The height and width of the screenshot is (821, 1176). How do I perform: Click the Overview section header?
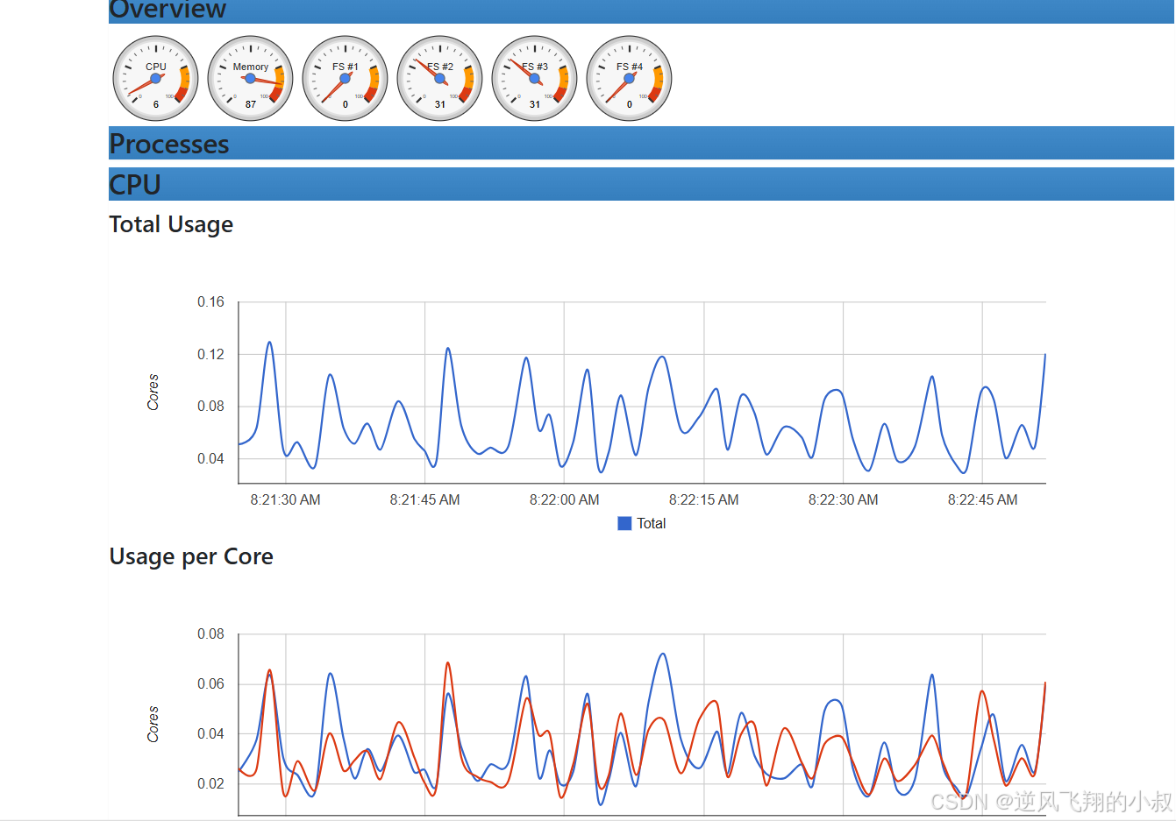coord(641,11)
